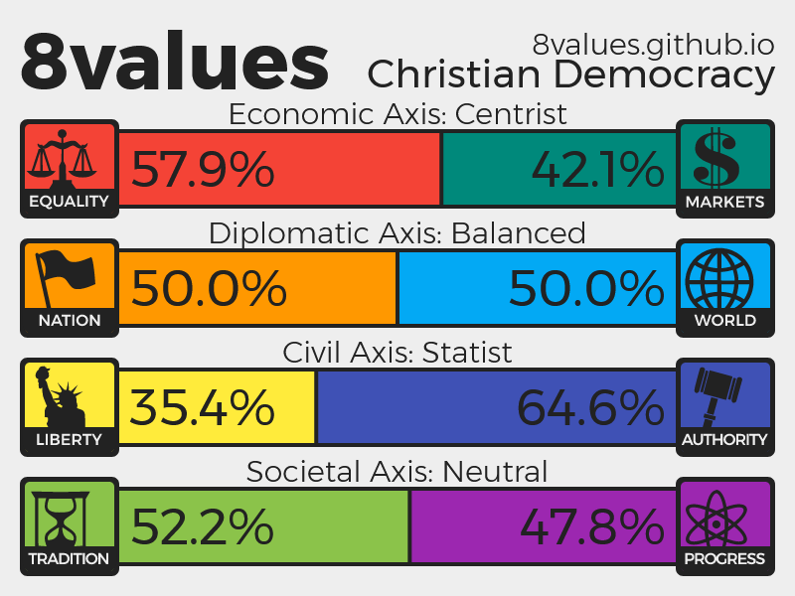Click the Progress atom icon
Viewport: 795px width, 596px height.
point(724,516)
